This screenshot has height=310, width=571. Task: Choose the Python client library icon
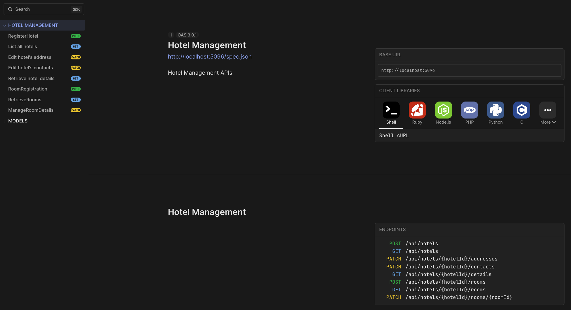[495, 110]
